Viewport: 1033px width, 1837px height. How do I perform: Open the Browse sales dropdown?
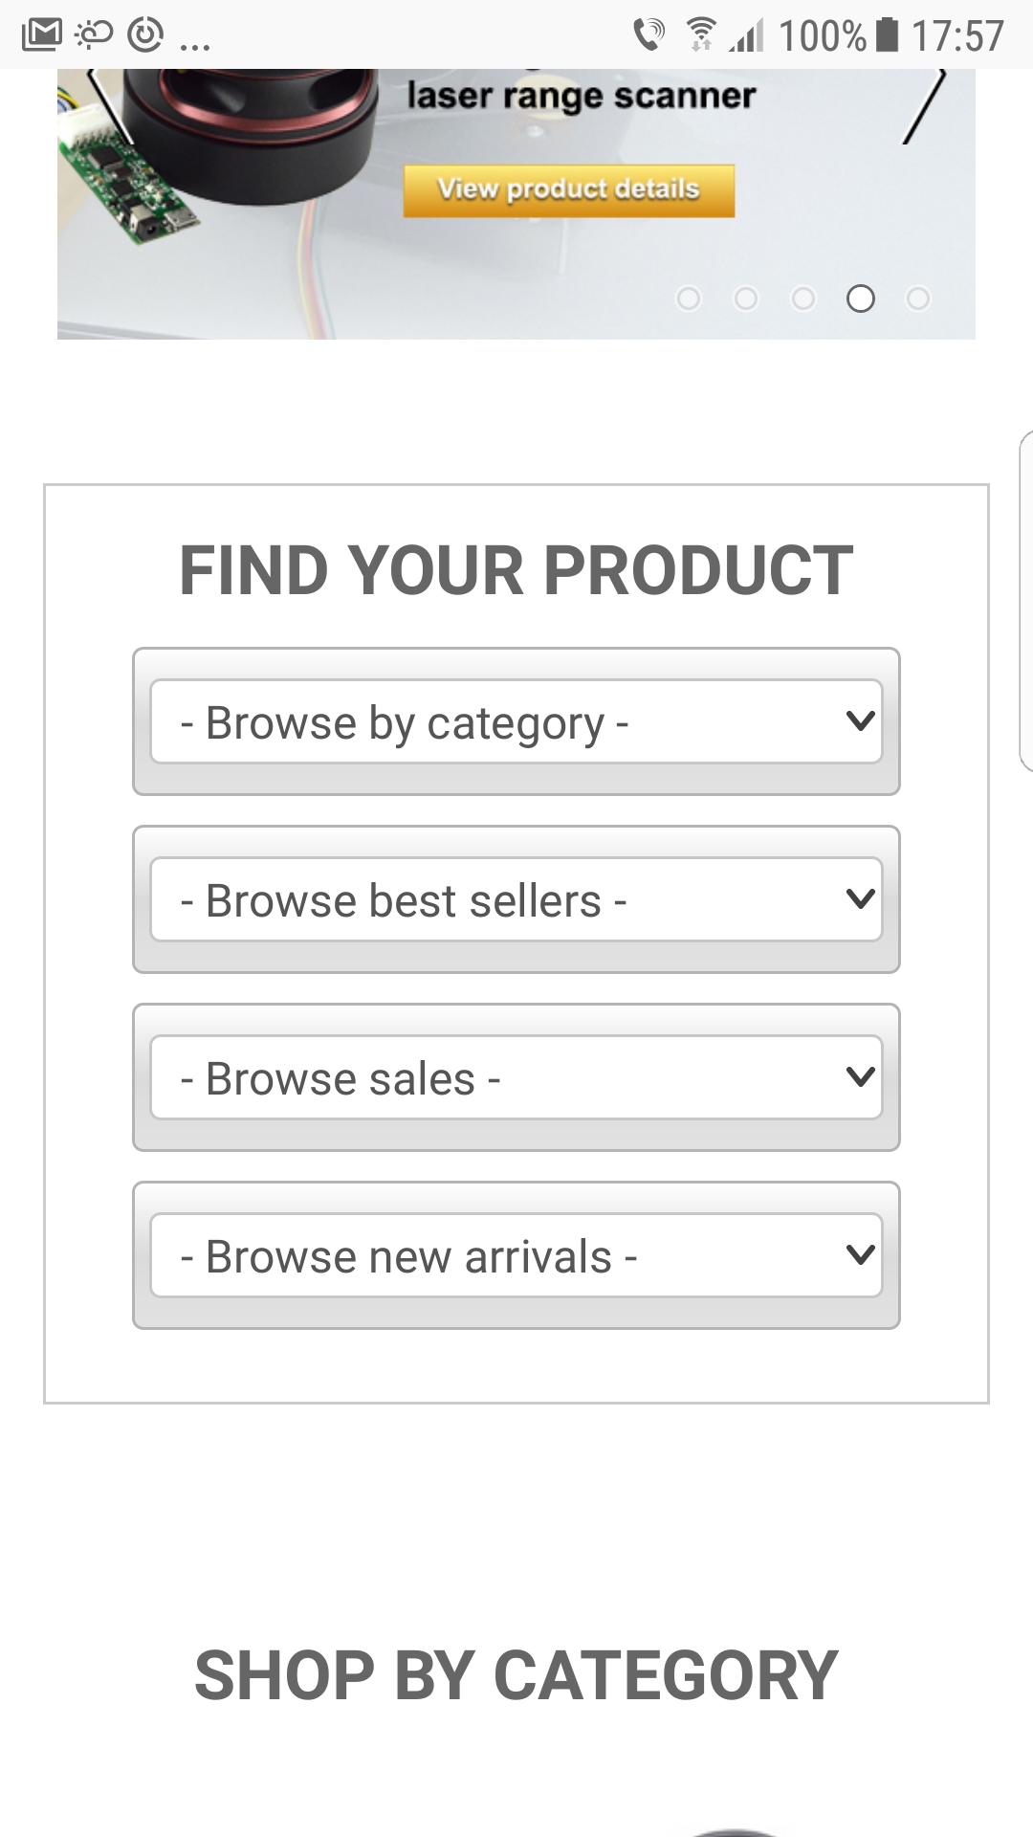pyautogui.click(x=516, y=1077)
